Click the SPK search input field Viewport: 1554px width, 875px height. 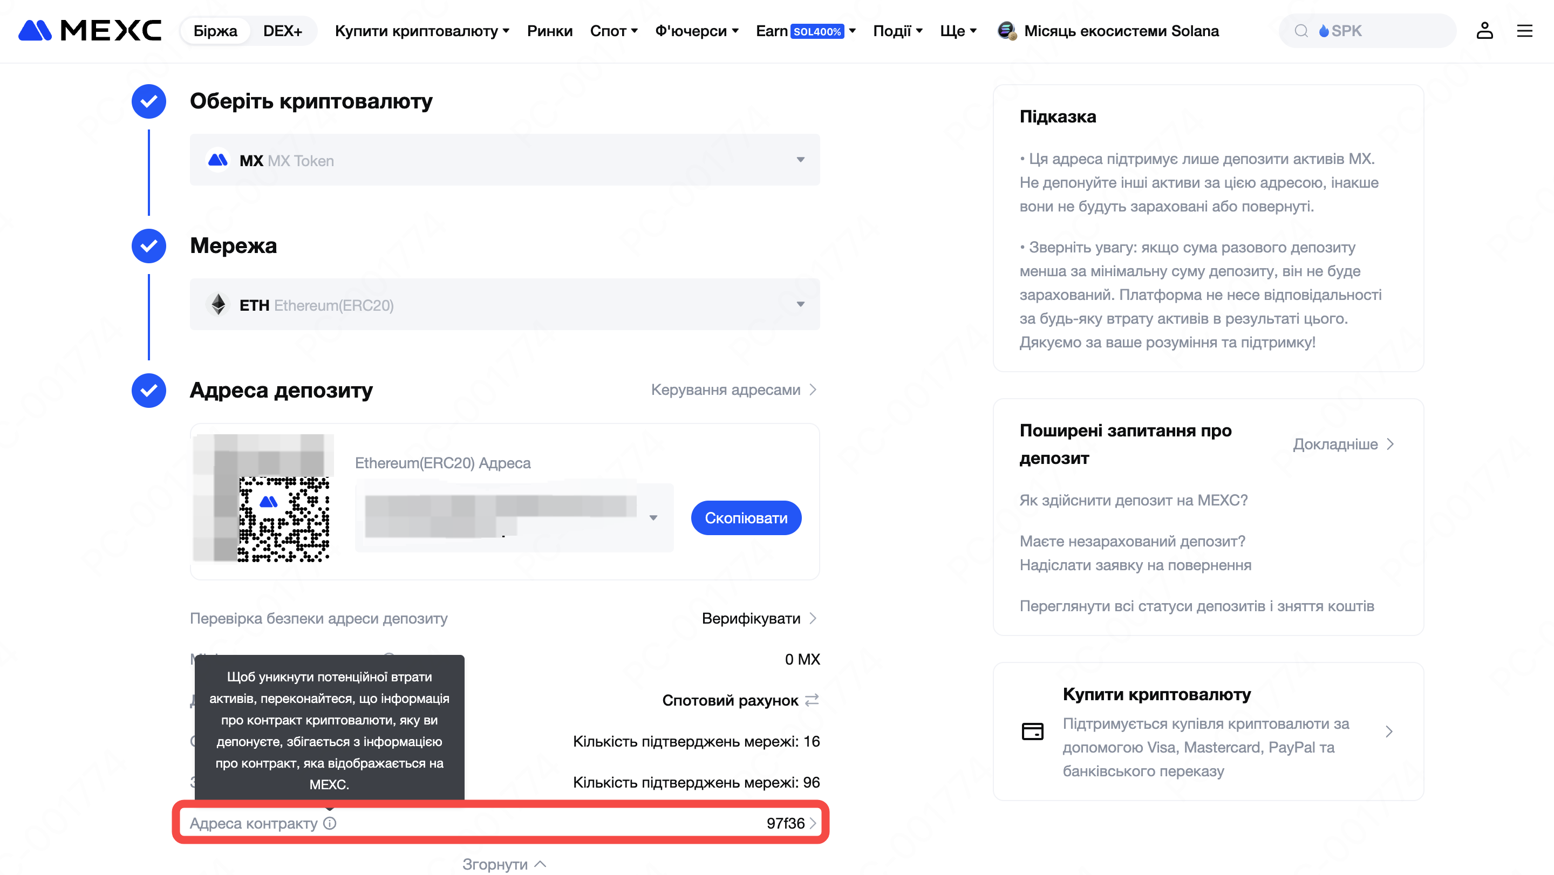1367,31
